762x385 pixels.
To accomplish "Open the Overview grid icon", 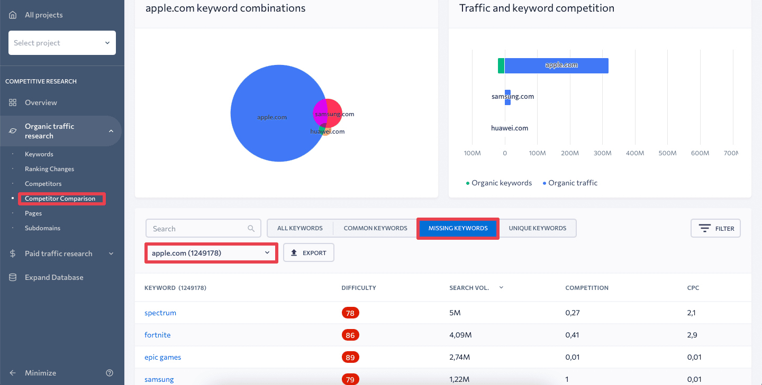I will (x=13, y=102).
